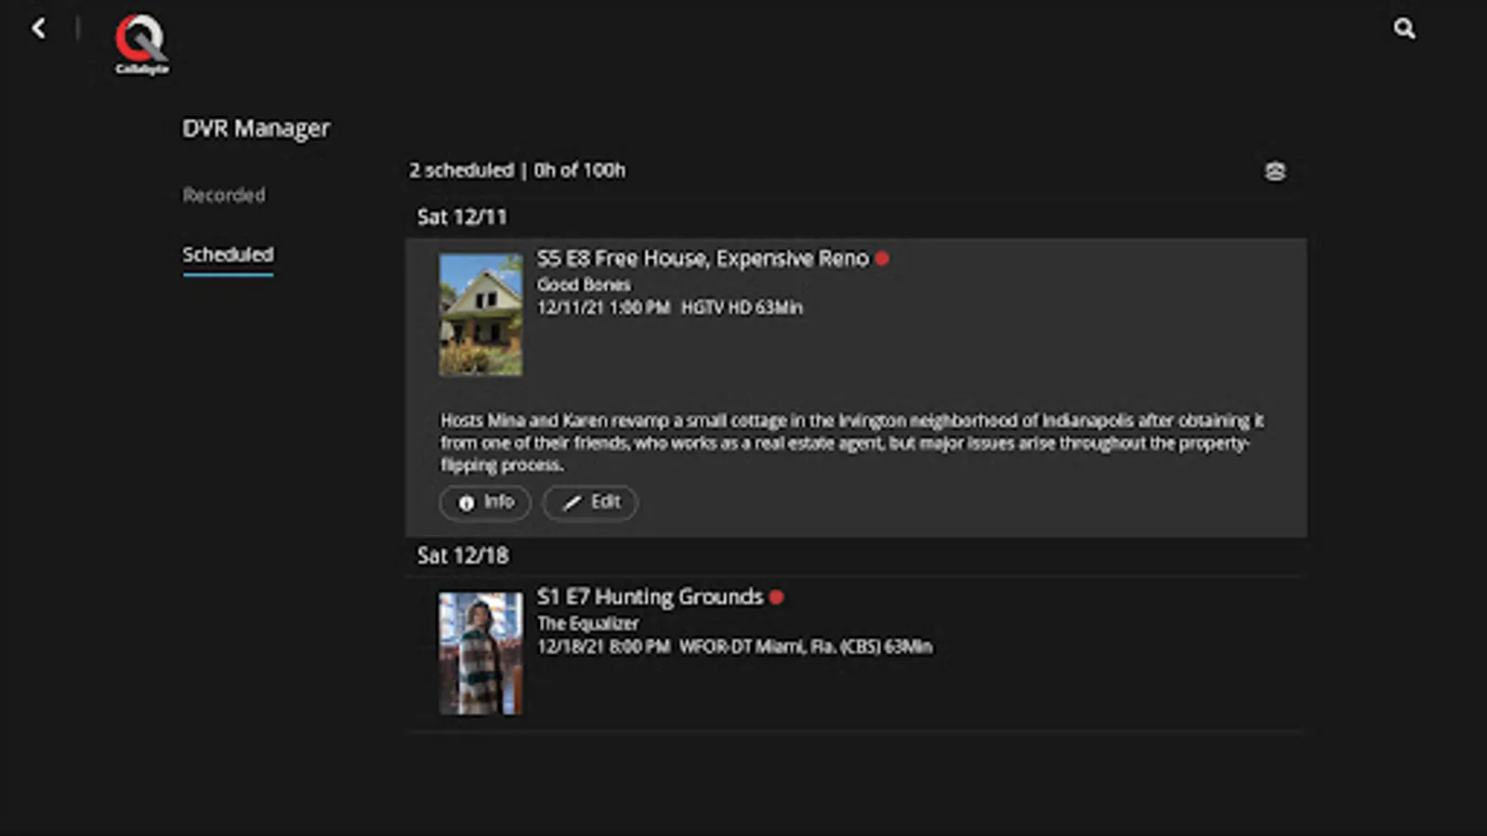
Task: Select "S1 E7 Hunting Grounds" title
Action: click(x=650, y=597)
